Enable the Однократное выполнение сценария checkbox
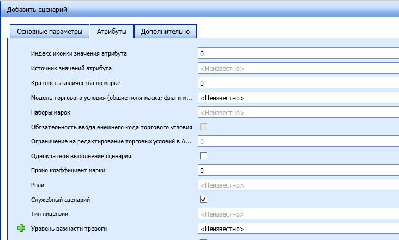 pyautogui.click(x=204, y=156)
